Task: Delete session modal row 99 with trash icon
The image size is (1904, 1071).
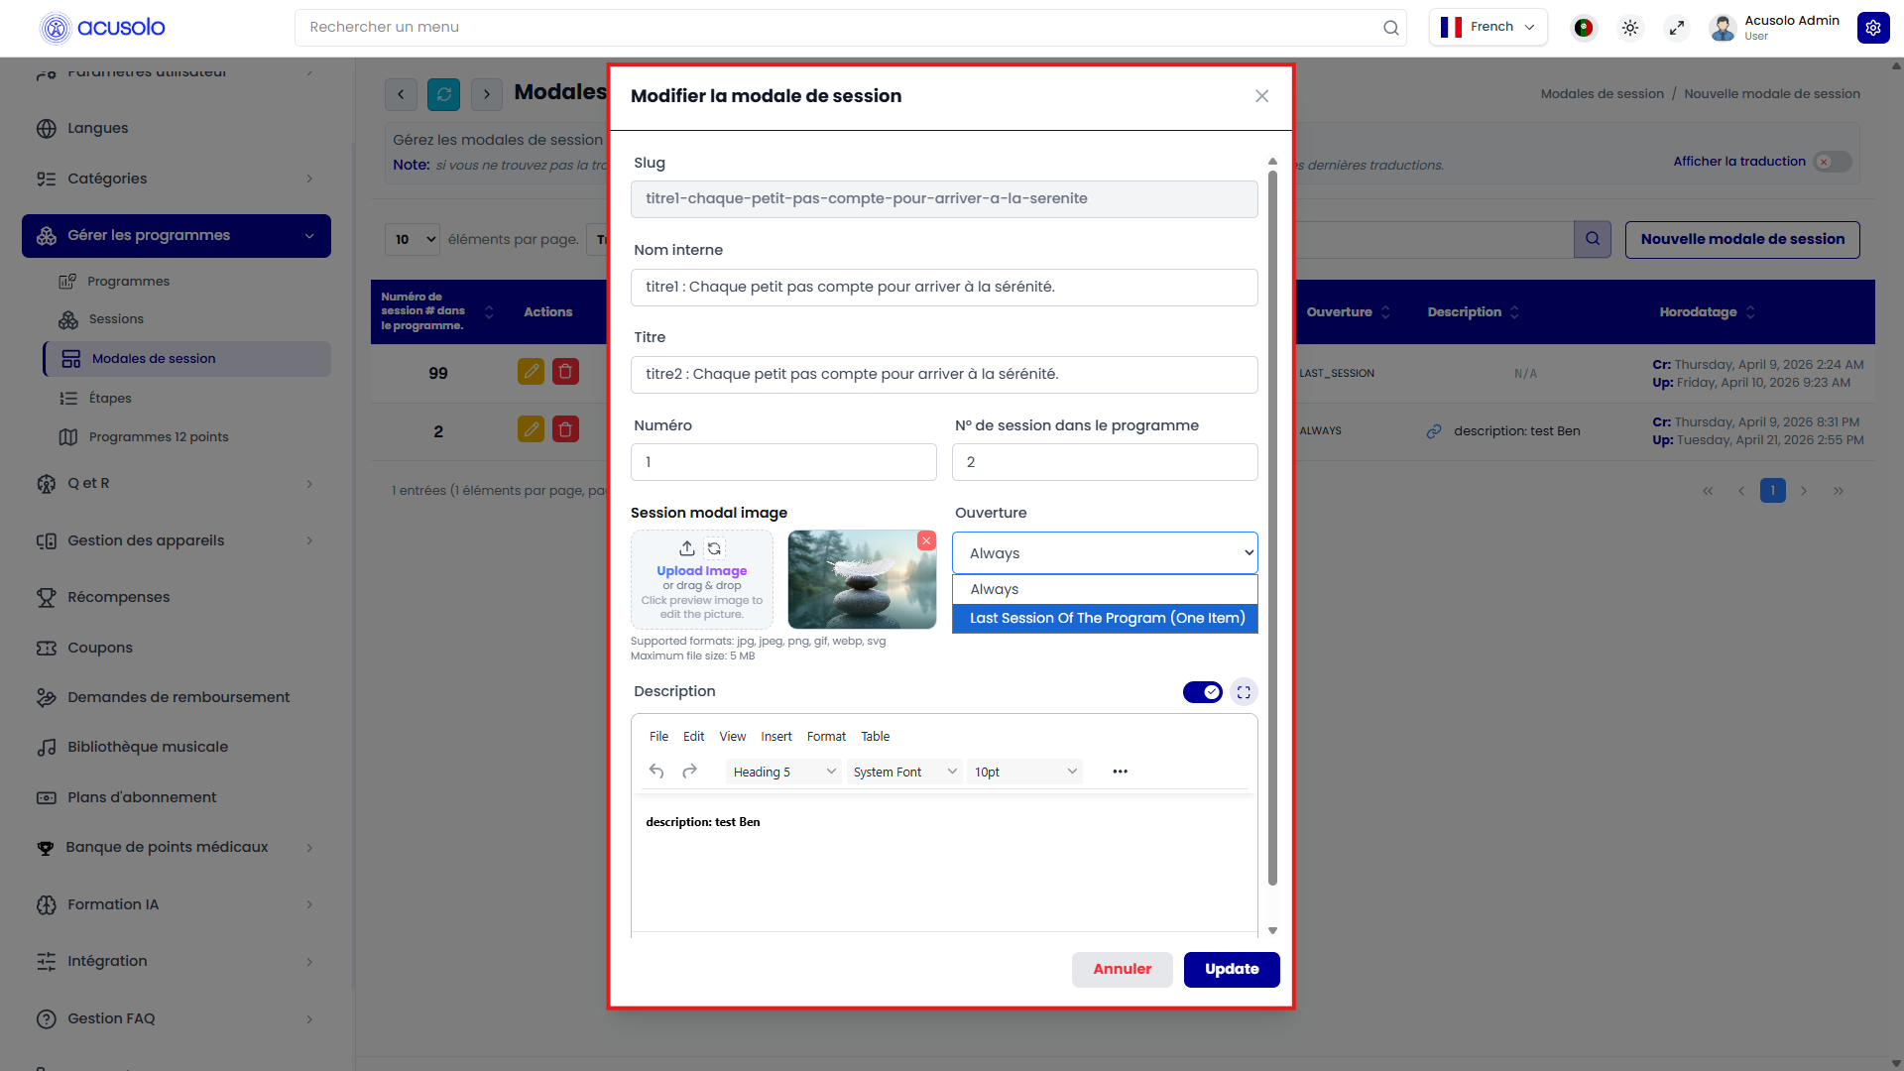Action: coord(565,372)
